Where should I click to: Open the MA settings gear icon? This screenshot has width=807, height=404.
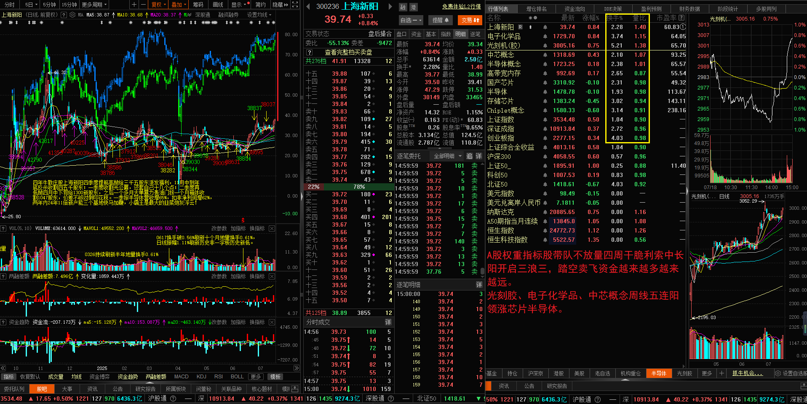pyautogui.click(x=72, y=15)
